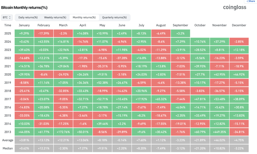
Task: Switch to the Daily returns(%) tab
Action: (28, 18)
